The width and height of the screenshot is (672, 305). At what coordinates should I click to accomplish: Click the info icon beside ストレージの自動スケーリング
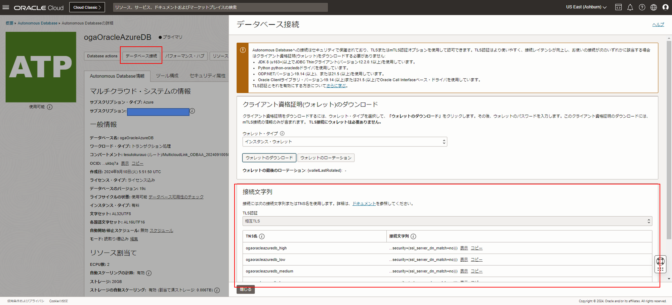217,290
